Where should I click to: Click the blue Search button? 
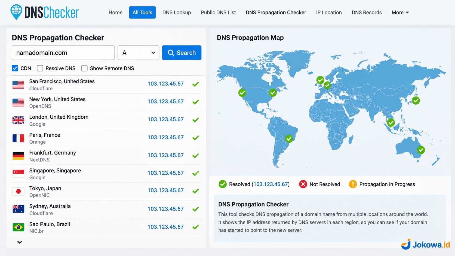(182, 53)
